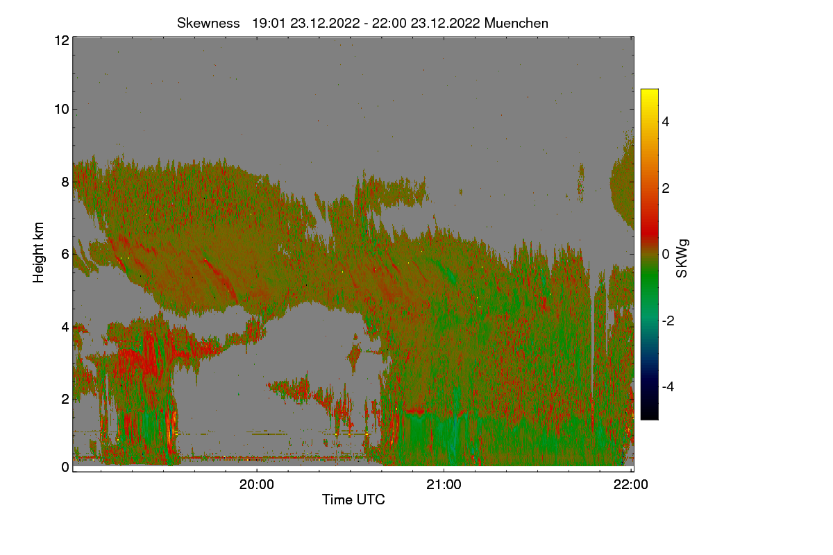Click the 20:00 time tick label
Viewport: 833px width, 555px height.
(x=257, y=485)
